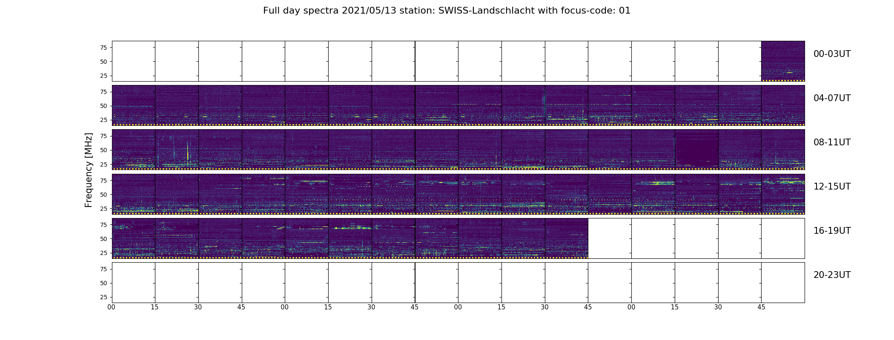Select the first spectrogram panel of the 04-07UT row
This screenshot has width=894, height=340.
(134, 105)
